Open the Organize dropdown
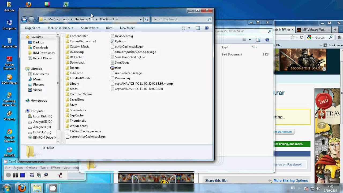 point(32,28)
